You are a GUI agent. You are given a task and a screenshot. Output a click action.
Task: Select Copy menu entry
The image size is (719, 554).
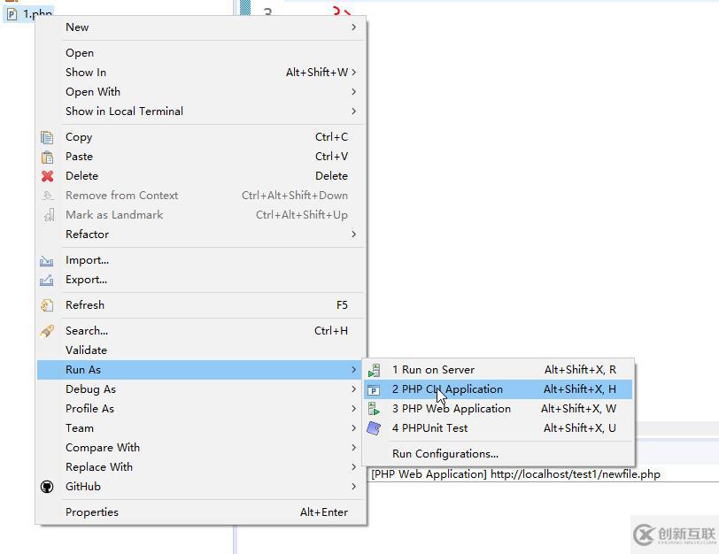click(201, 137)
